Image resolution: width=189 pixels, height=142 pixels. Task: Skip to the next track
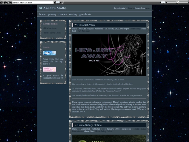click(x=10, y=2)
